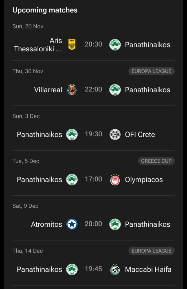The height and width of the screenshot is (289, 187).
Task: Click Panathinaikos crest in the Olympiacos match
Action: (x=72, y=179)
